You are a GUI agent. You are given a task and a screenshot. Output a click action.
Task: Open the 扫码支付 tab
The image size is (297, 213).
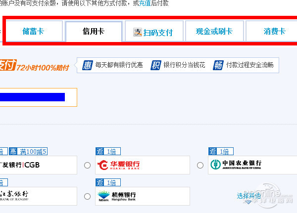point(154,32)
